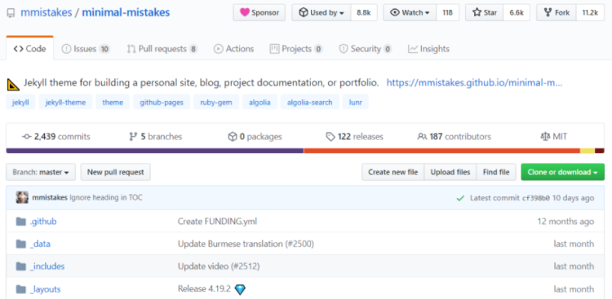View the 2,439 commits history
Image resolution: width=612 pixels, height=299 pixels.
tap(56, 137)
